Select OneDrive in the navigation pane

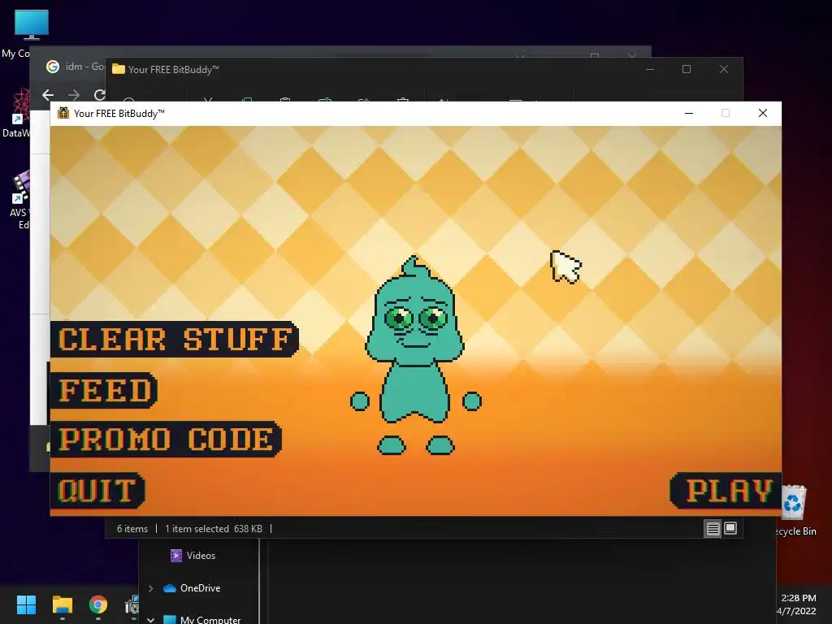pos(200,588)
